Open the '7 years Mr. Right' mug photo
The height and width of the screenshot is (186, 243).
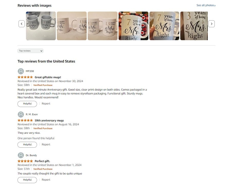click(x=133, y=26)
